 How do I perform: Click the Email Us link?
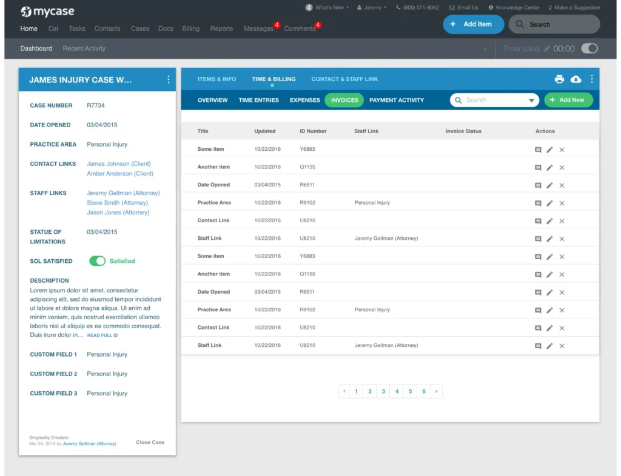[464, 7]
